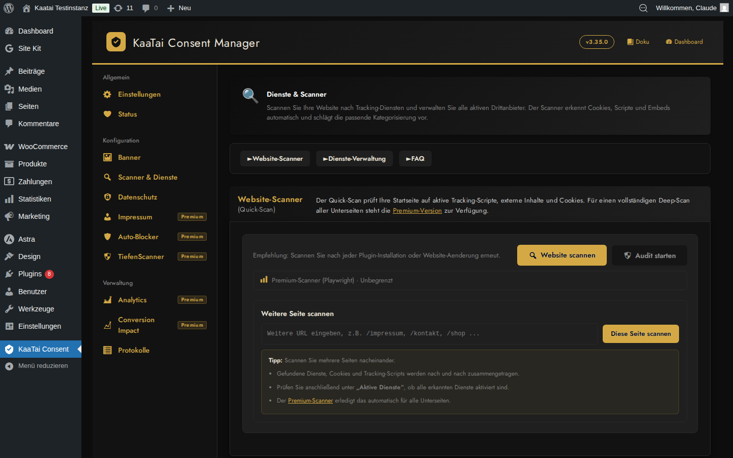The height and width of the screenshot is (458, 733).
Task: Click the Audit starten button
Action: [650, 255]
